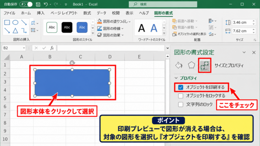Open 図形の塗りつぶし dropdown
The image size is (260, 146).
pos(114,21)
